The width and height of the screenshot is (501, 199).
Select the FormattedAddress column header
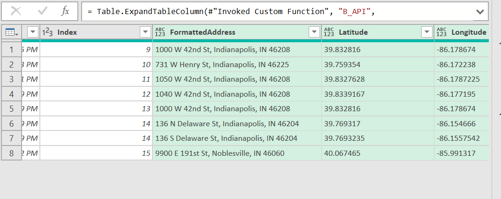237,32
